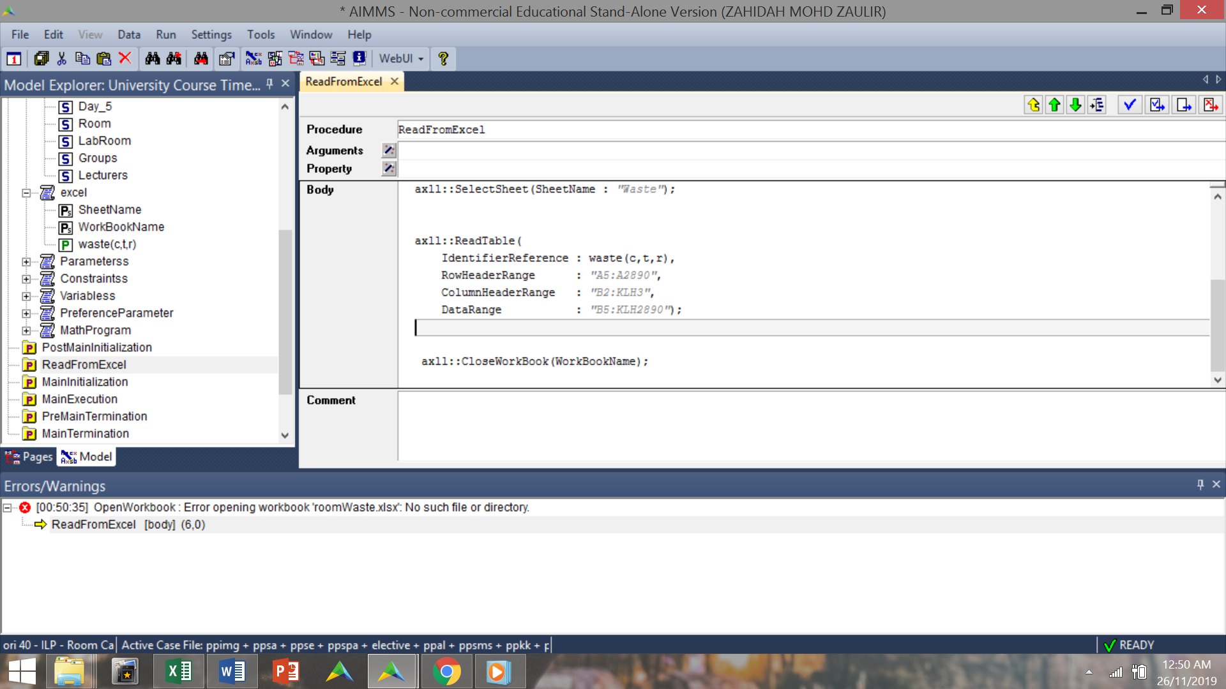
Task: Click the yellow up-left parent arrow icon
Action: (1034, 105)
